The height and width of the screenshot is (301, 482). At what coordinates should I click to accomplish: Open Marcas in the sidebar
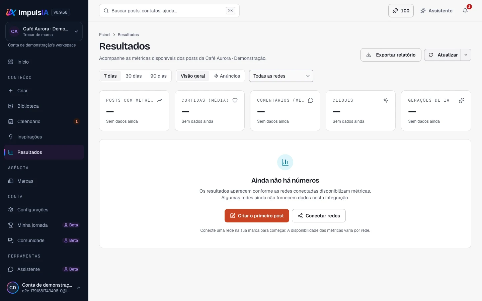point(44,181)
